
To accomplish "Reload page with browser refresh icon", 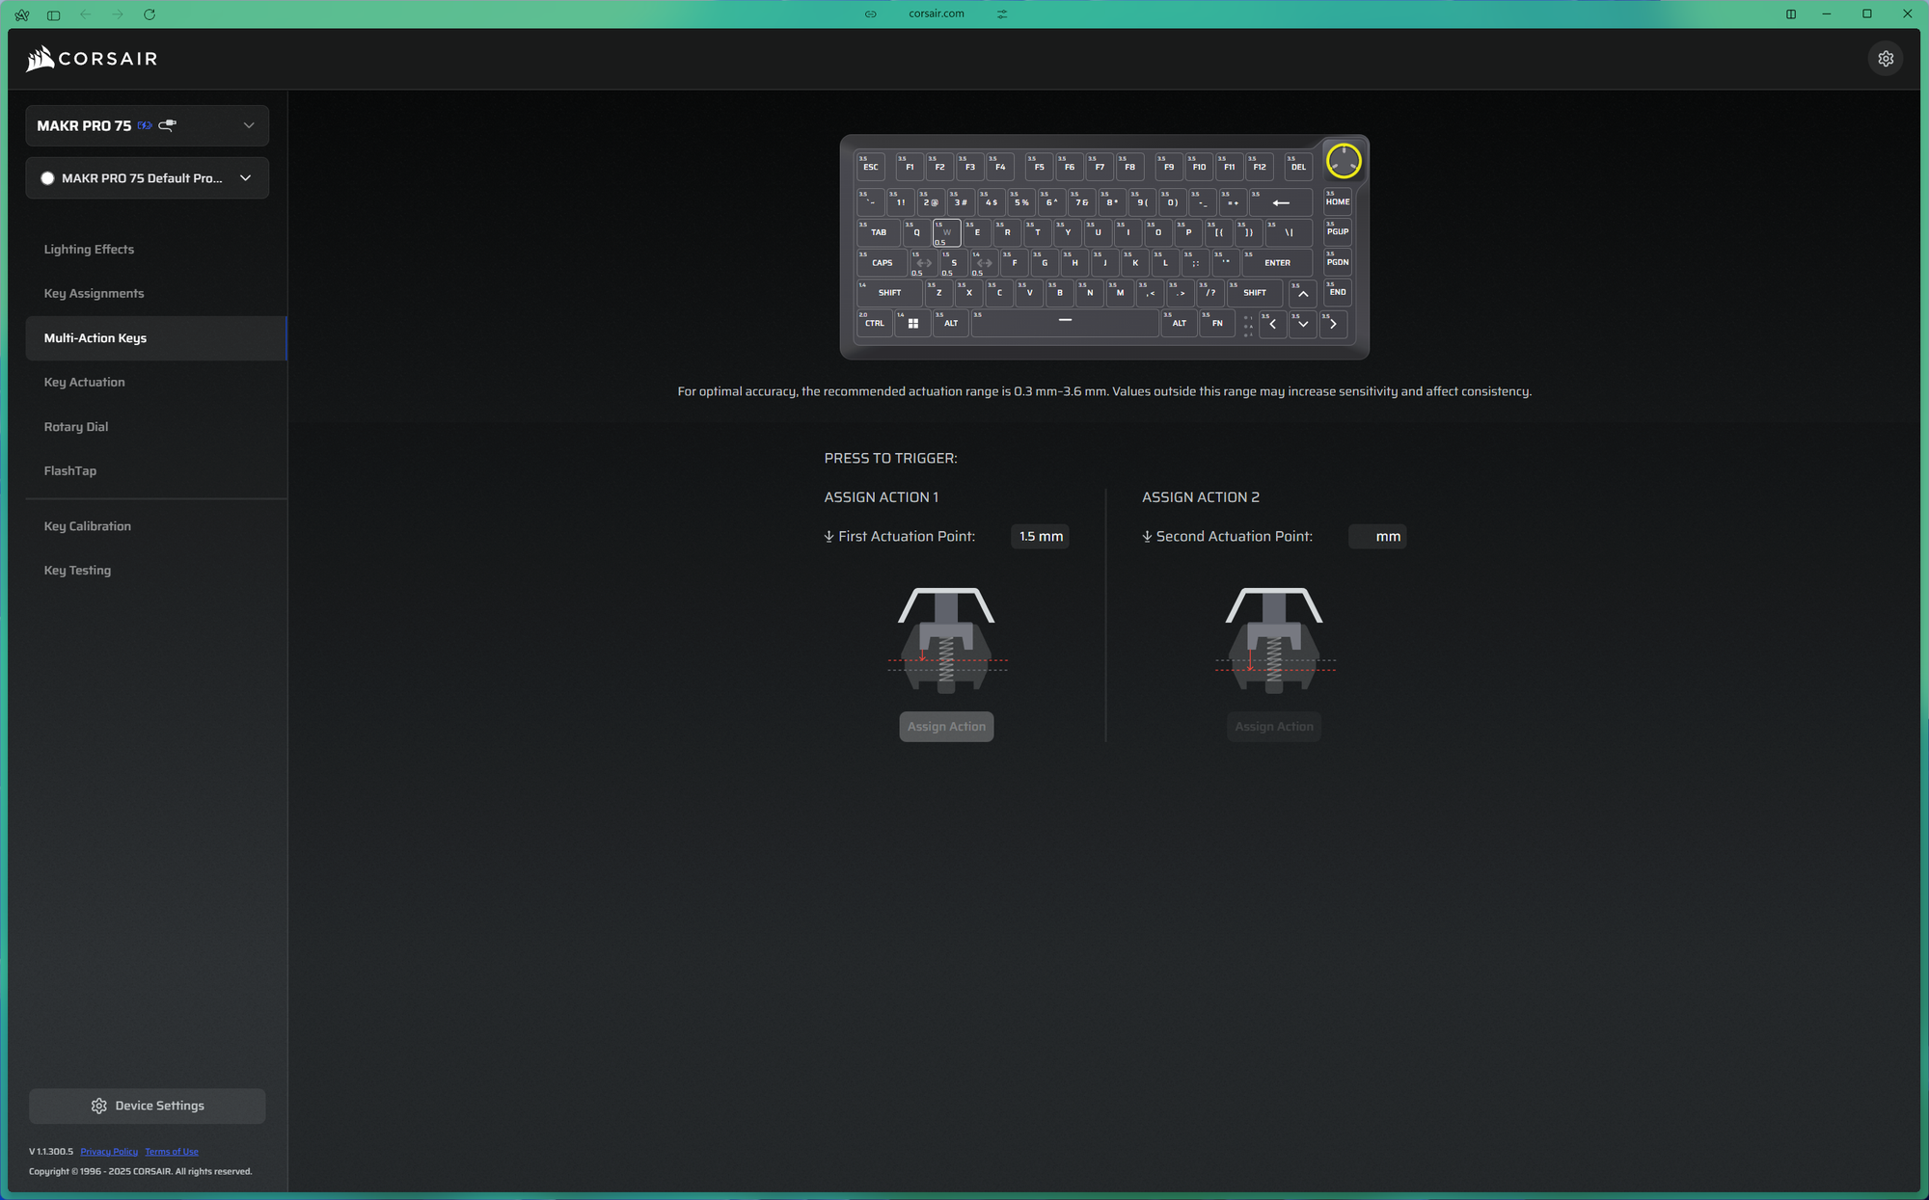I will click(x=149, y=14).
